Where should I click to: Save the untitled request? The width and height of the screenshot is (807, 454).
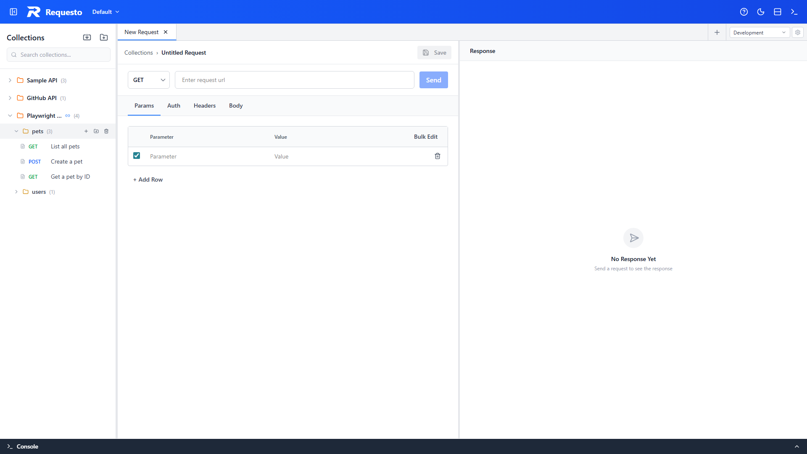coord(434,53)
